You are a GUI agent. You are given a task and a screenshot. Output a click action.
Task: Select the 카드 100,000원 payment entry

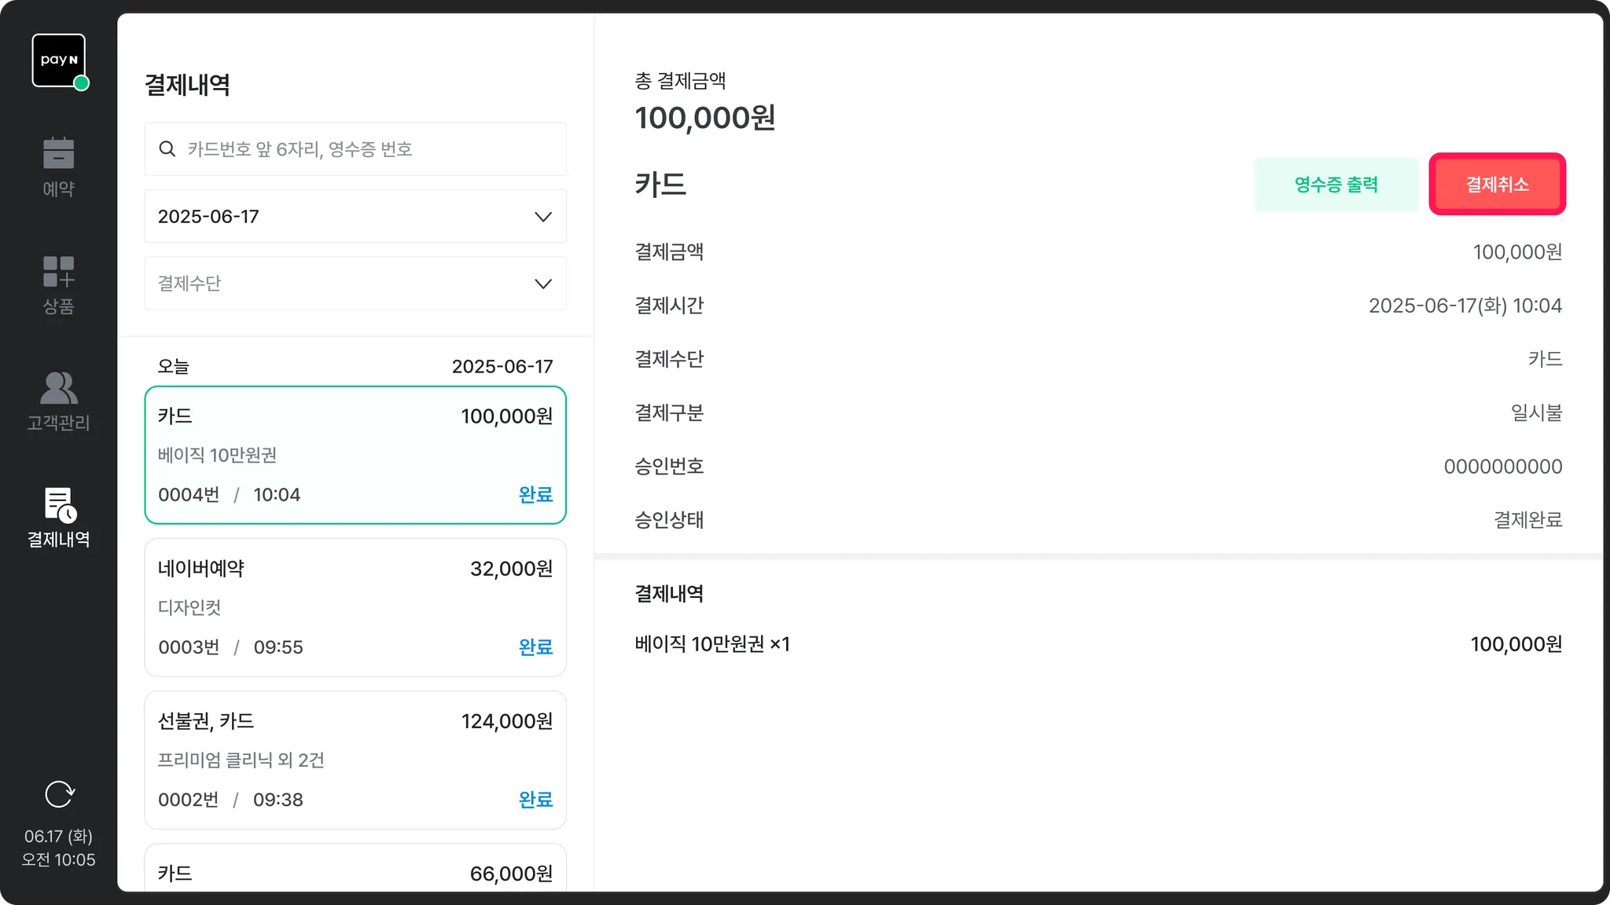(355, 455)
